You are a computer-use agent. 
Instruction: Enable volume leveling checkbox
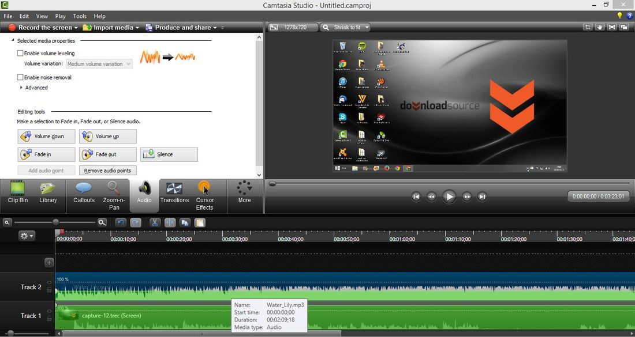pyautogui.click(x=20, y=53)
